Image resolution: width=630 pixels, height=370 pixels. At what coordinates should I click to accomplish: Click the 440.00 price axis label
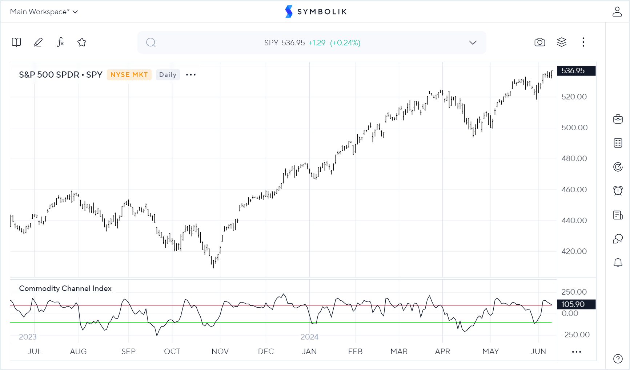(574, 221)
